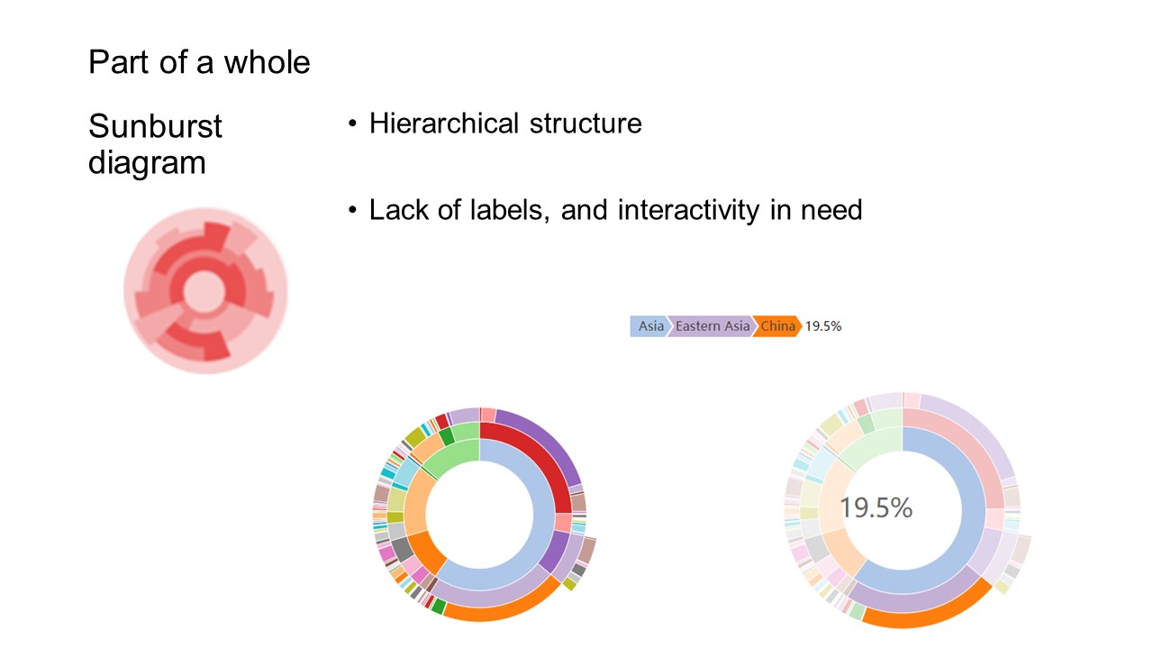Select the Eastern Asia breadcrumb segment

point(712,326)
